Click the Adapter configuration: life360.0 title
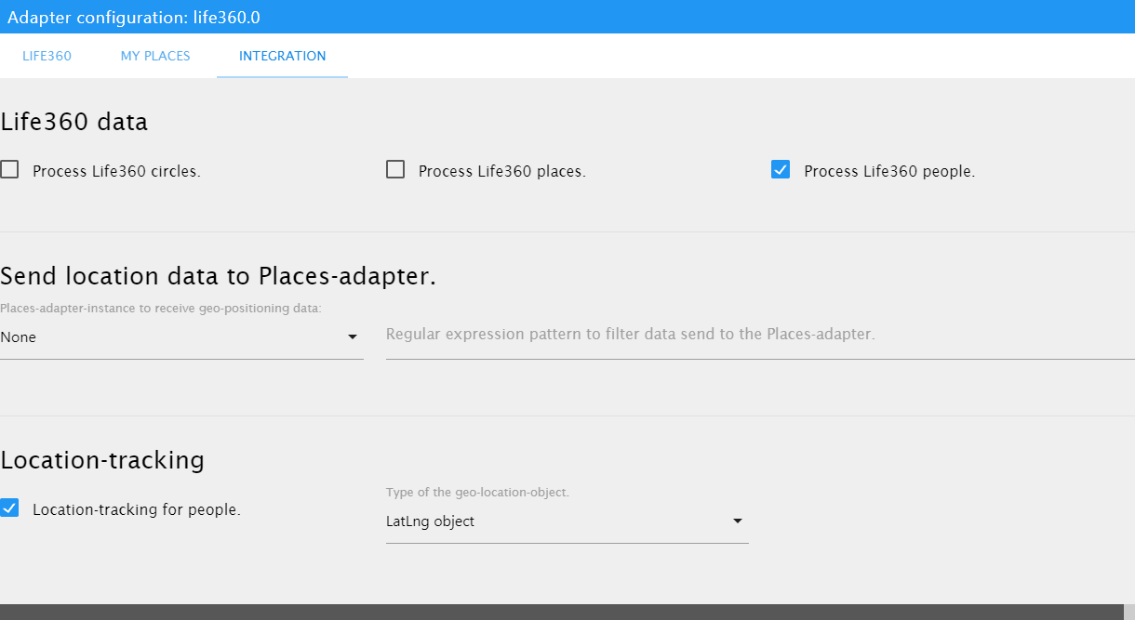Viewport: 1135px width, 620px height. click(x=134, y=17)
